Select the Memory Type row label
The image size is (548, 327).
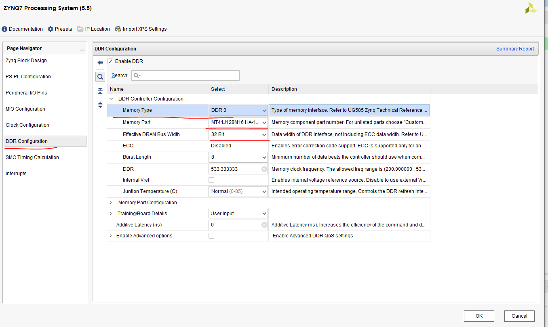point(137,110)
